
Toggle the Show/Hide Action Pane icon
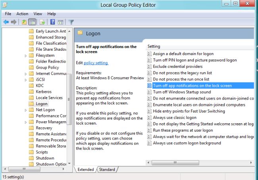[x=61, y=22]
